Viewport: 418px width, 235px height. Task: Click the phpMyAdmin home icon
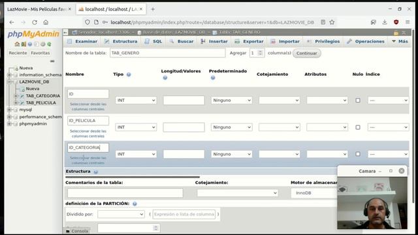click(x=17, y=44)
